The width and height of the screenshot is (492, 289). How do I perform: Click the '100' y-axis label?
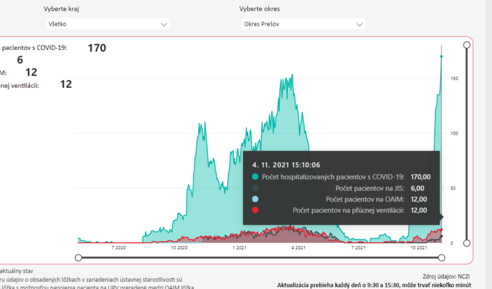pyautogui.click(x=454, y=133)
